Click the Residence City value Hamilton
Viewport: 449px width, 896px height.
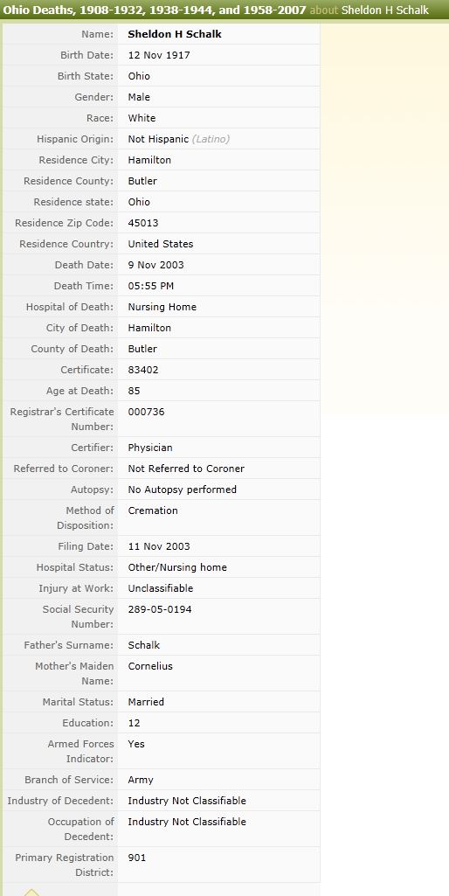(x=149, y=160)
